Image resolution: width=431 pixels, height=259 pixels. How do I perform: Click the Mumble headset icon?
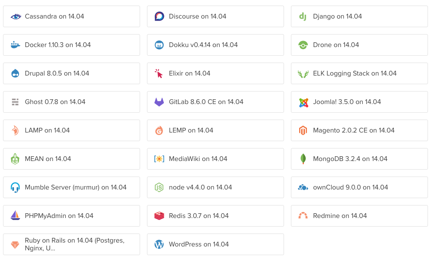16,187
